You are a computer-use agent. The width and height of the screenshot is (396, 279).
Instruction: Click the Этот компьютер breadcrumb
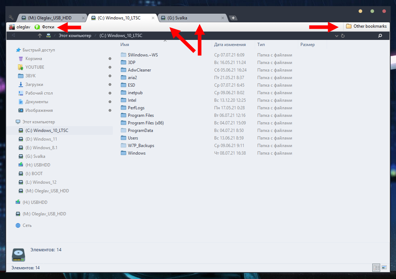point(75,36)
